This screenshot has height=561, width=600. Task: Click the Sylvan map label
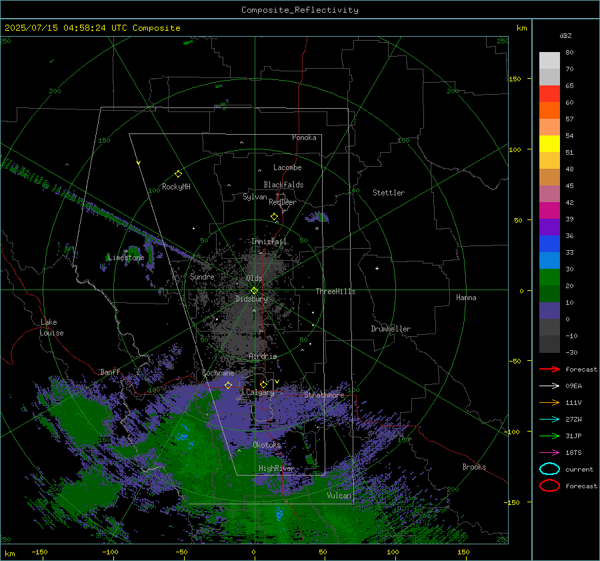point(255,197)
